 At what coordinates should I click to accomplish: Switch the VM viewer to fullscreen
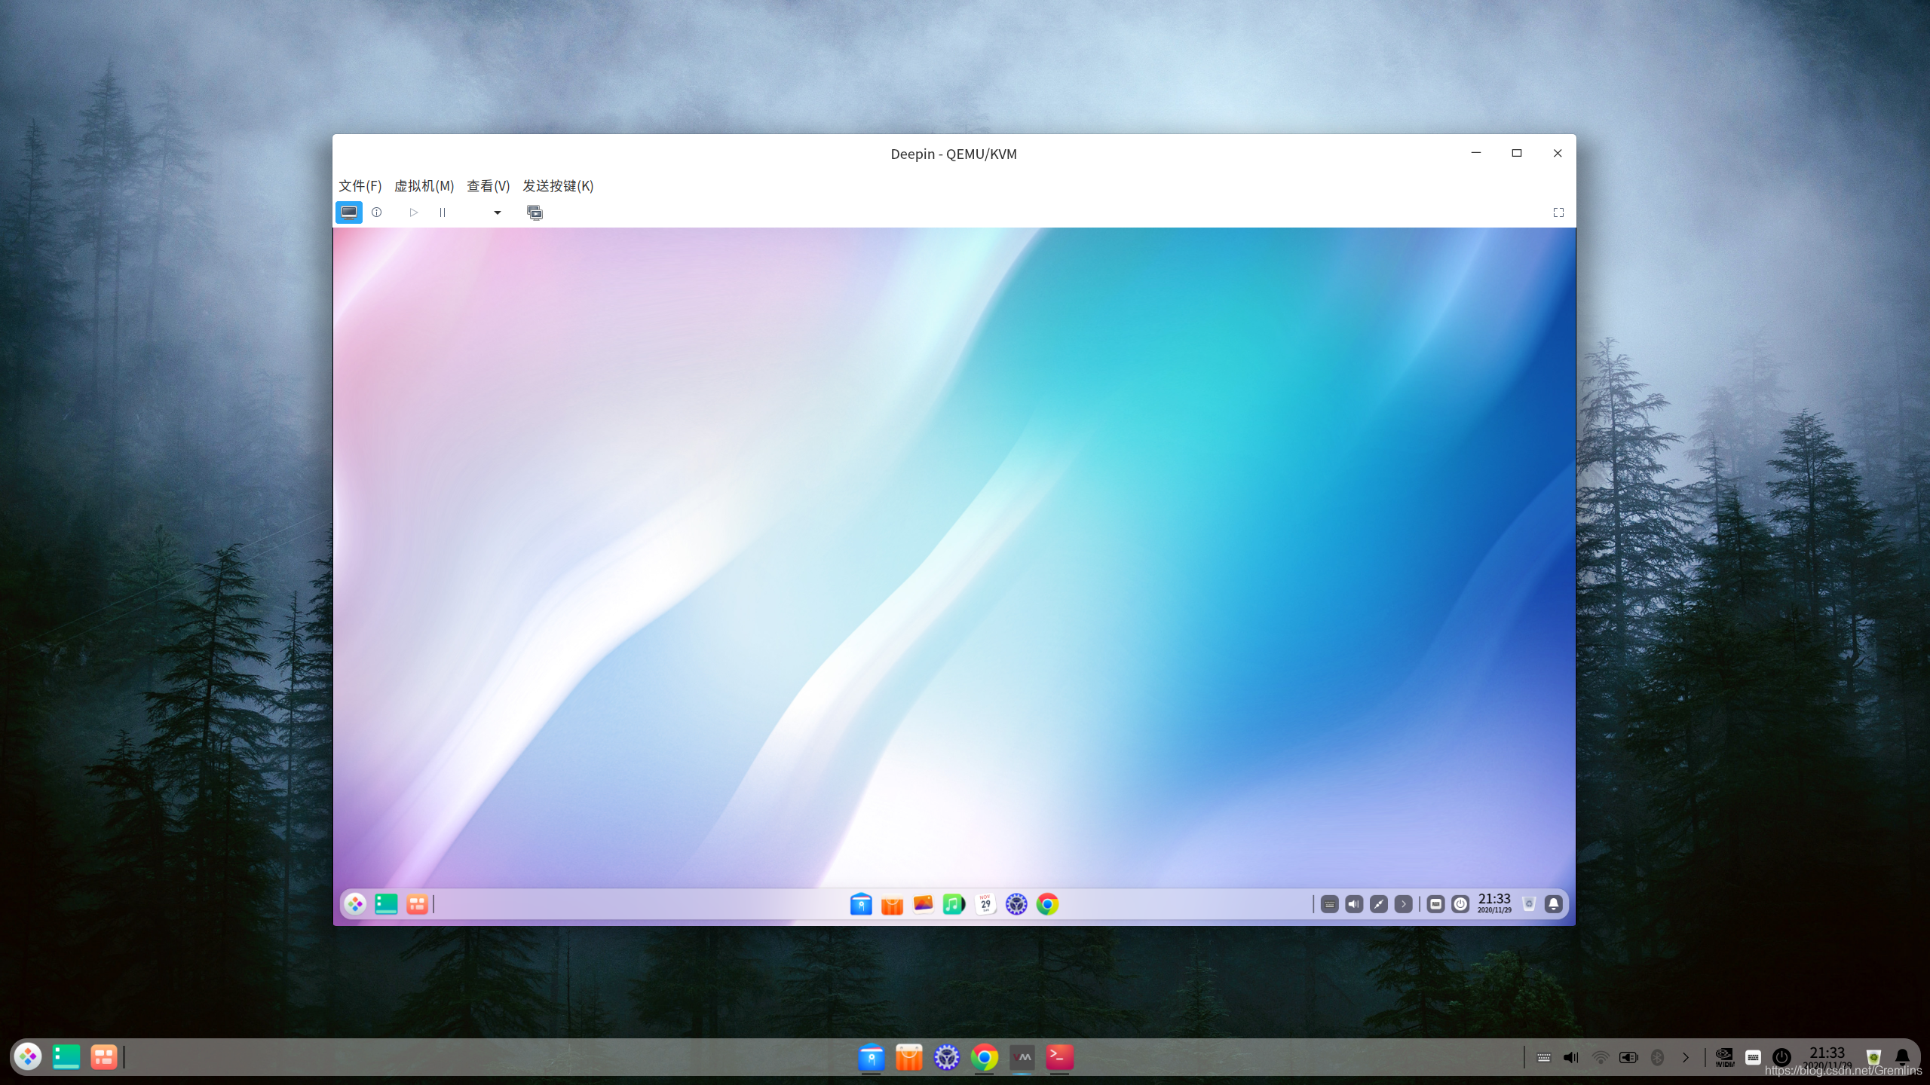pyautogui.click(x=1558, y=212)
